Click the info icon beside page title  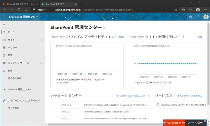[104, 28]
